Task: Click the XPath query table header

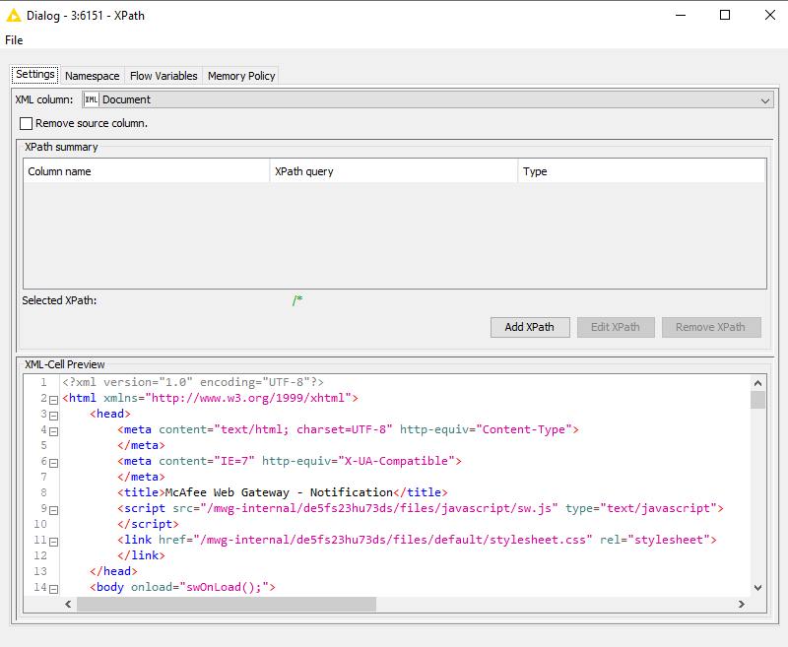Action: coord(393,171)
